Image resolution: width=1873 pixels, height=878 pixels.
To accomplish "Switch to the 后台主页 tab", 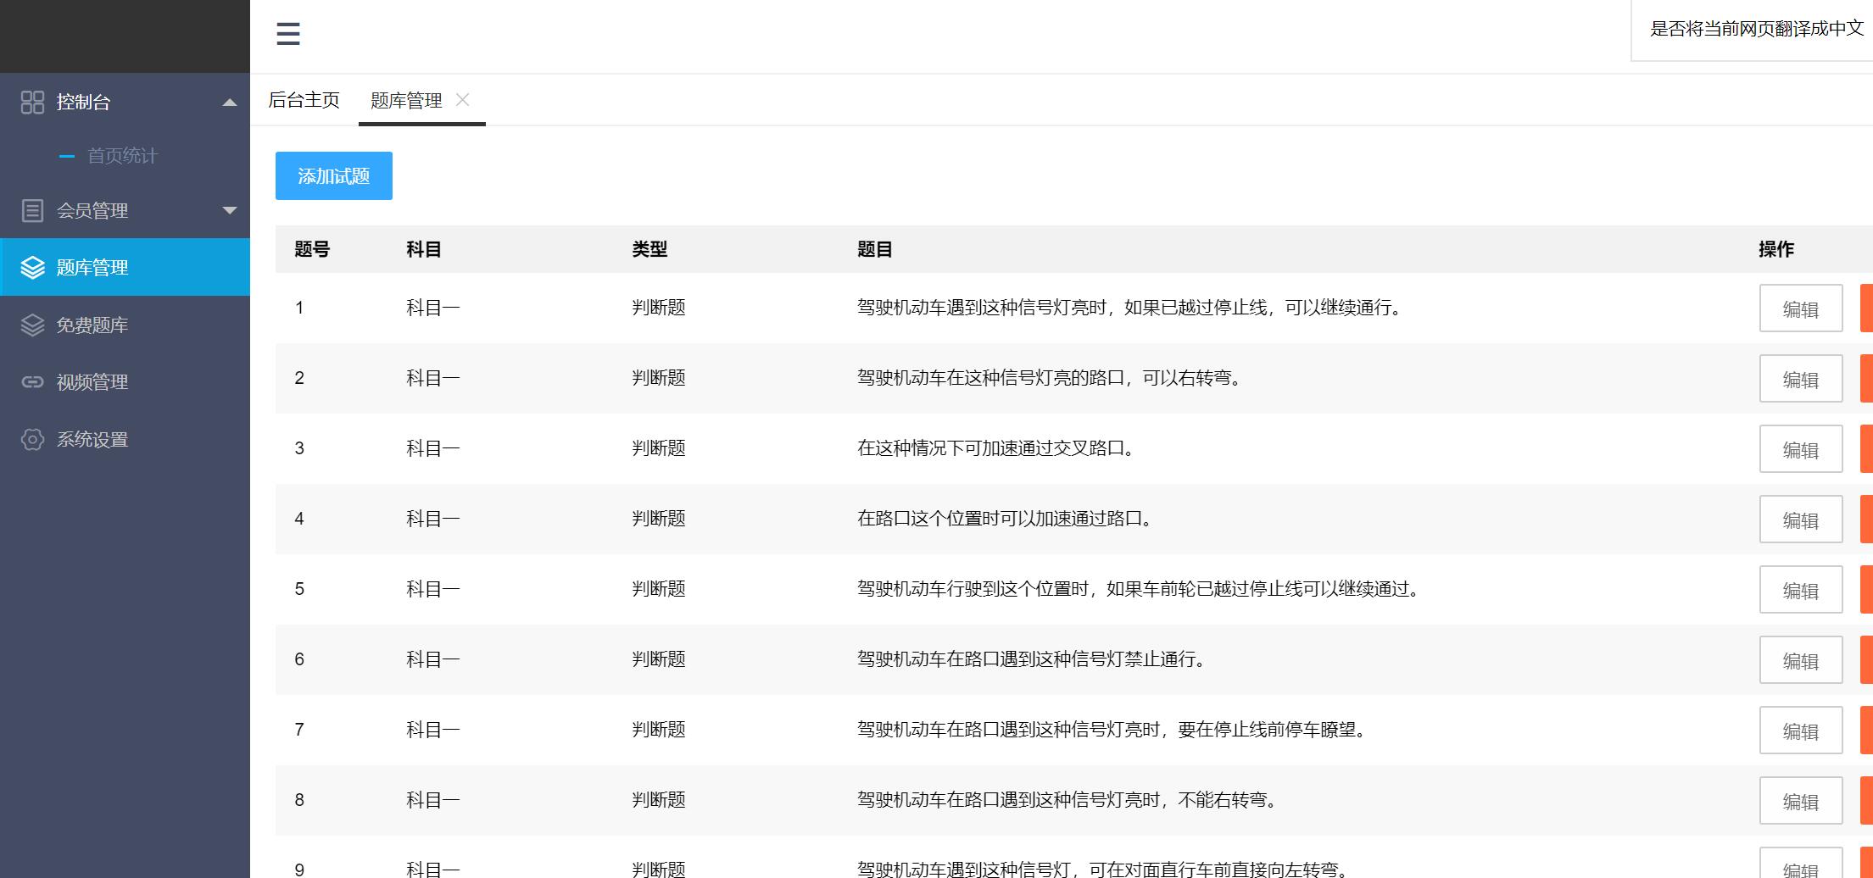I will pos(304,100).
